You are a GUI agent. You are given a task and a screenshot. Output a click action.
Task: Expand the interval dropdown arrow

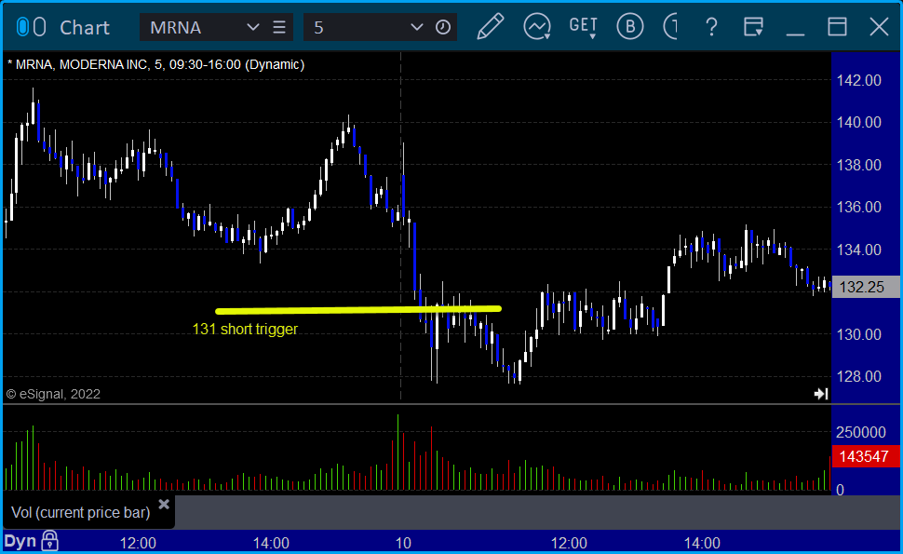(416, 27)
